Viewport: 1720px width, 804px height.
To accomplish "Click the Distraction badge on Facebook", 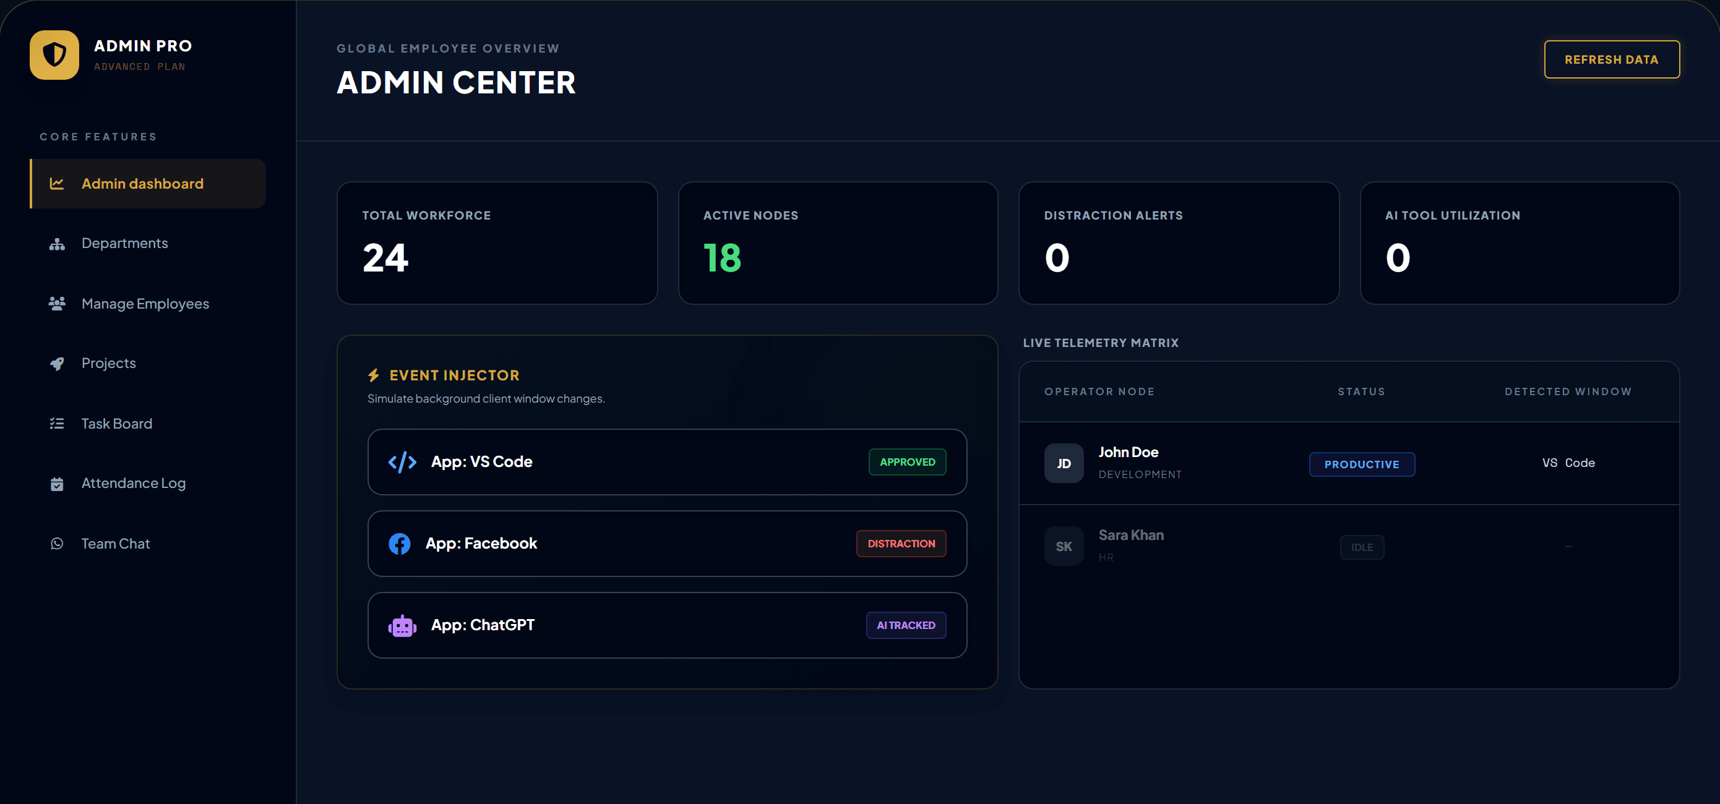I will [x=901, y=544].
